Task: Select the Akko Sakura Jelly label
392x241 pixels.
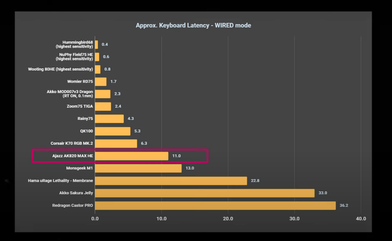Action: pyautogui.click(x=76, y=193)
